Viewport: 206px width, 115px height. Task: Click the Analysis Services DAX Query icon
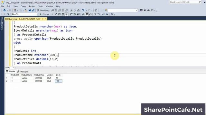67,10
